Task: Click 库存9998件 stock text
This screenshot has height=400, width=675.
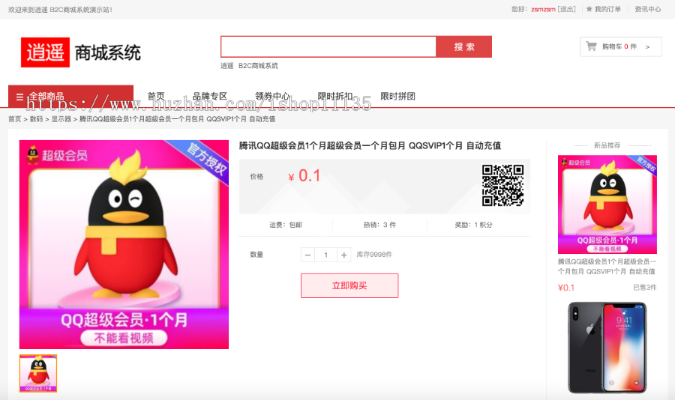Action: point(374,255)
